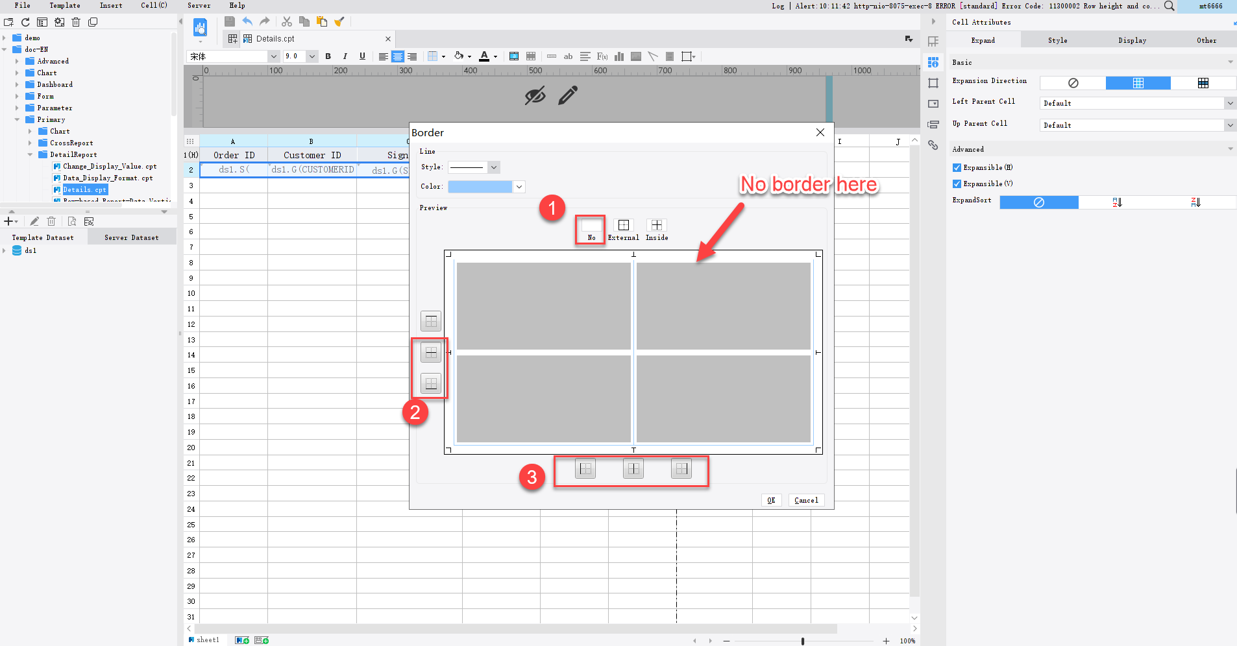Align cell text to the left
This screenshot has height=646, width=1237.
coord(383,56)
